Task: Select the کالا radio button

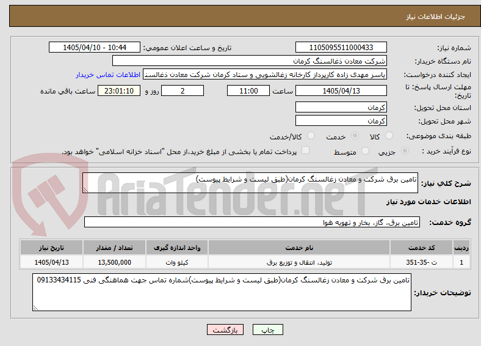Action: (389, 136)
